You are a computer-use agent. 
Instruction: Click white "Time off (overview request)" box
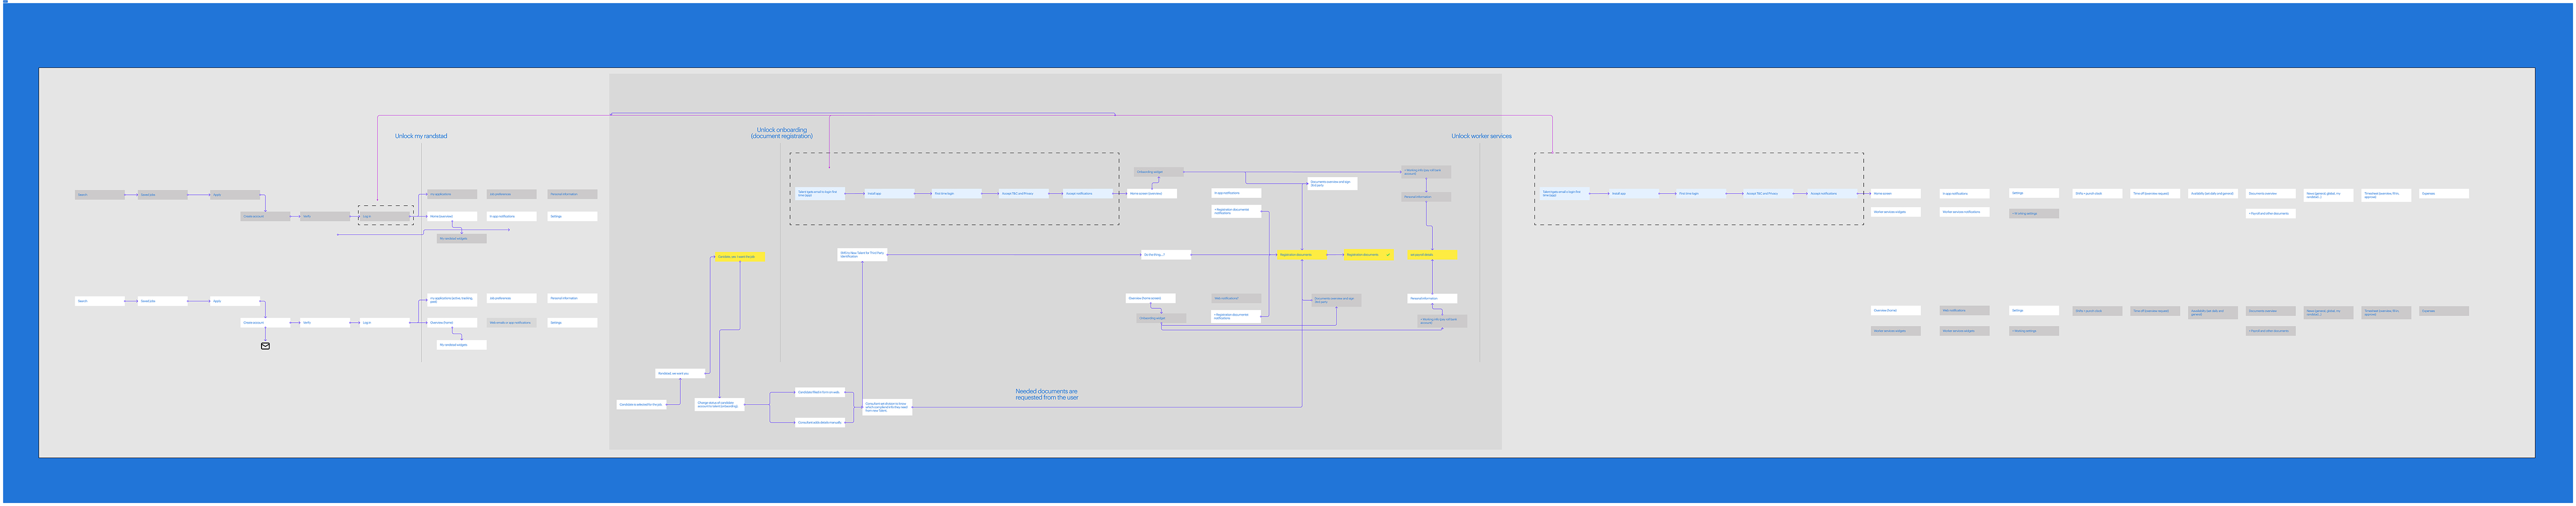2155,194
